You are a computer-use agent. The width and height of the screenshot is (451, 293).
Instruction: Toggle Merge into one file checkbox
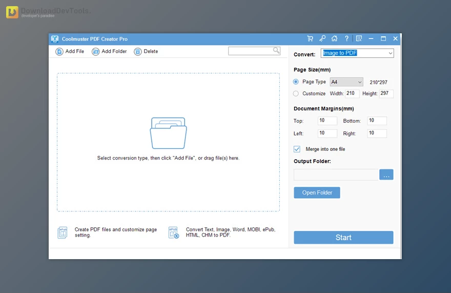[x=297, y=149]
